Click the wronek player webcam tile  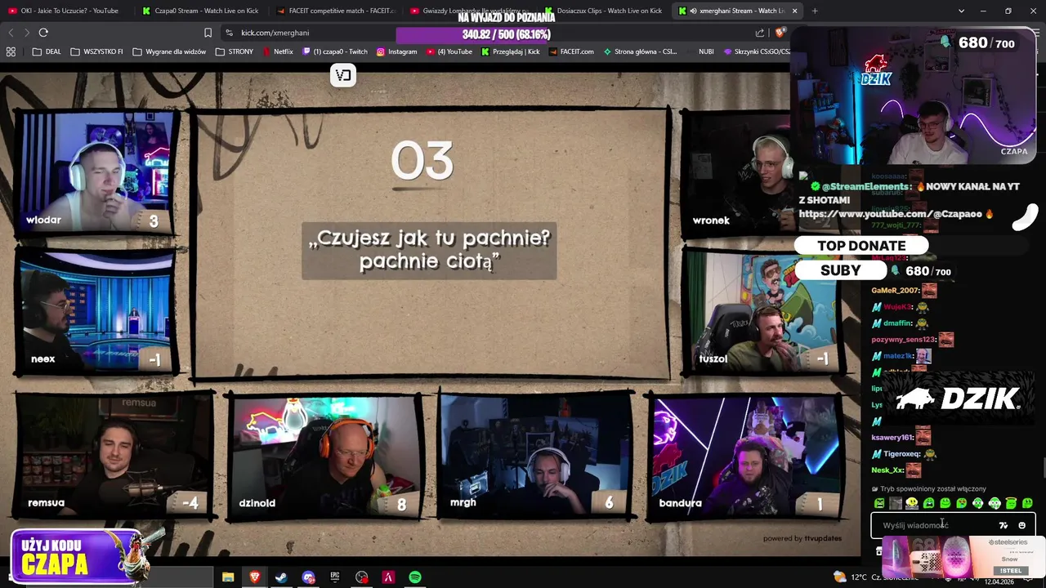pyautogui.click(x=738, y=173)
